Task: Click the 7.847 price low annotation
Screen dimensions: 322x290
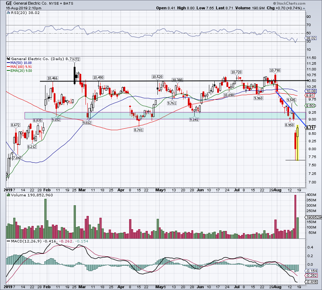Action: 17,158
